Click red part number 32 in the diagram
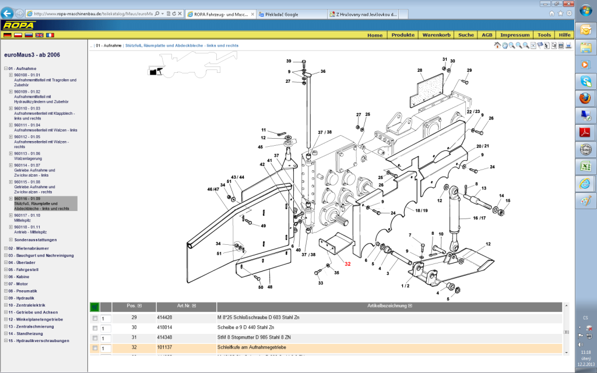The height and width of the screenshot is (373, 597). [x=347, y=264]
